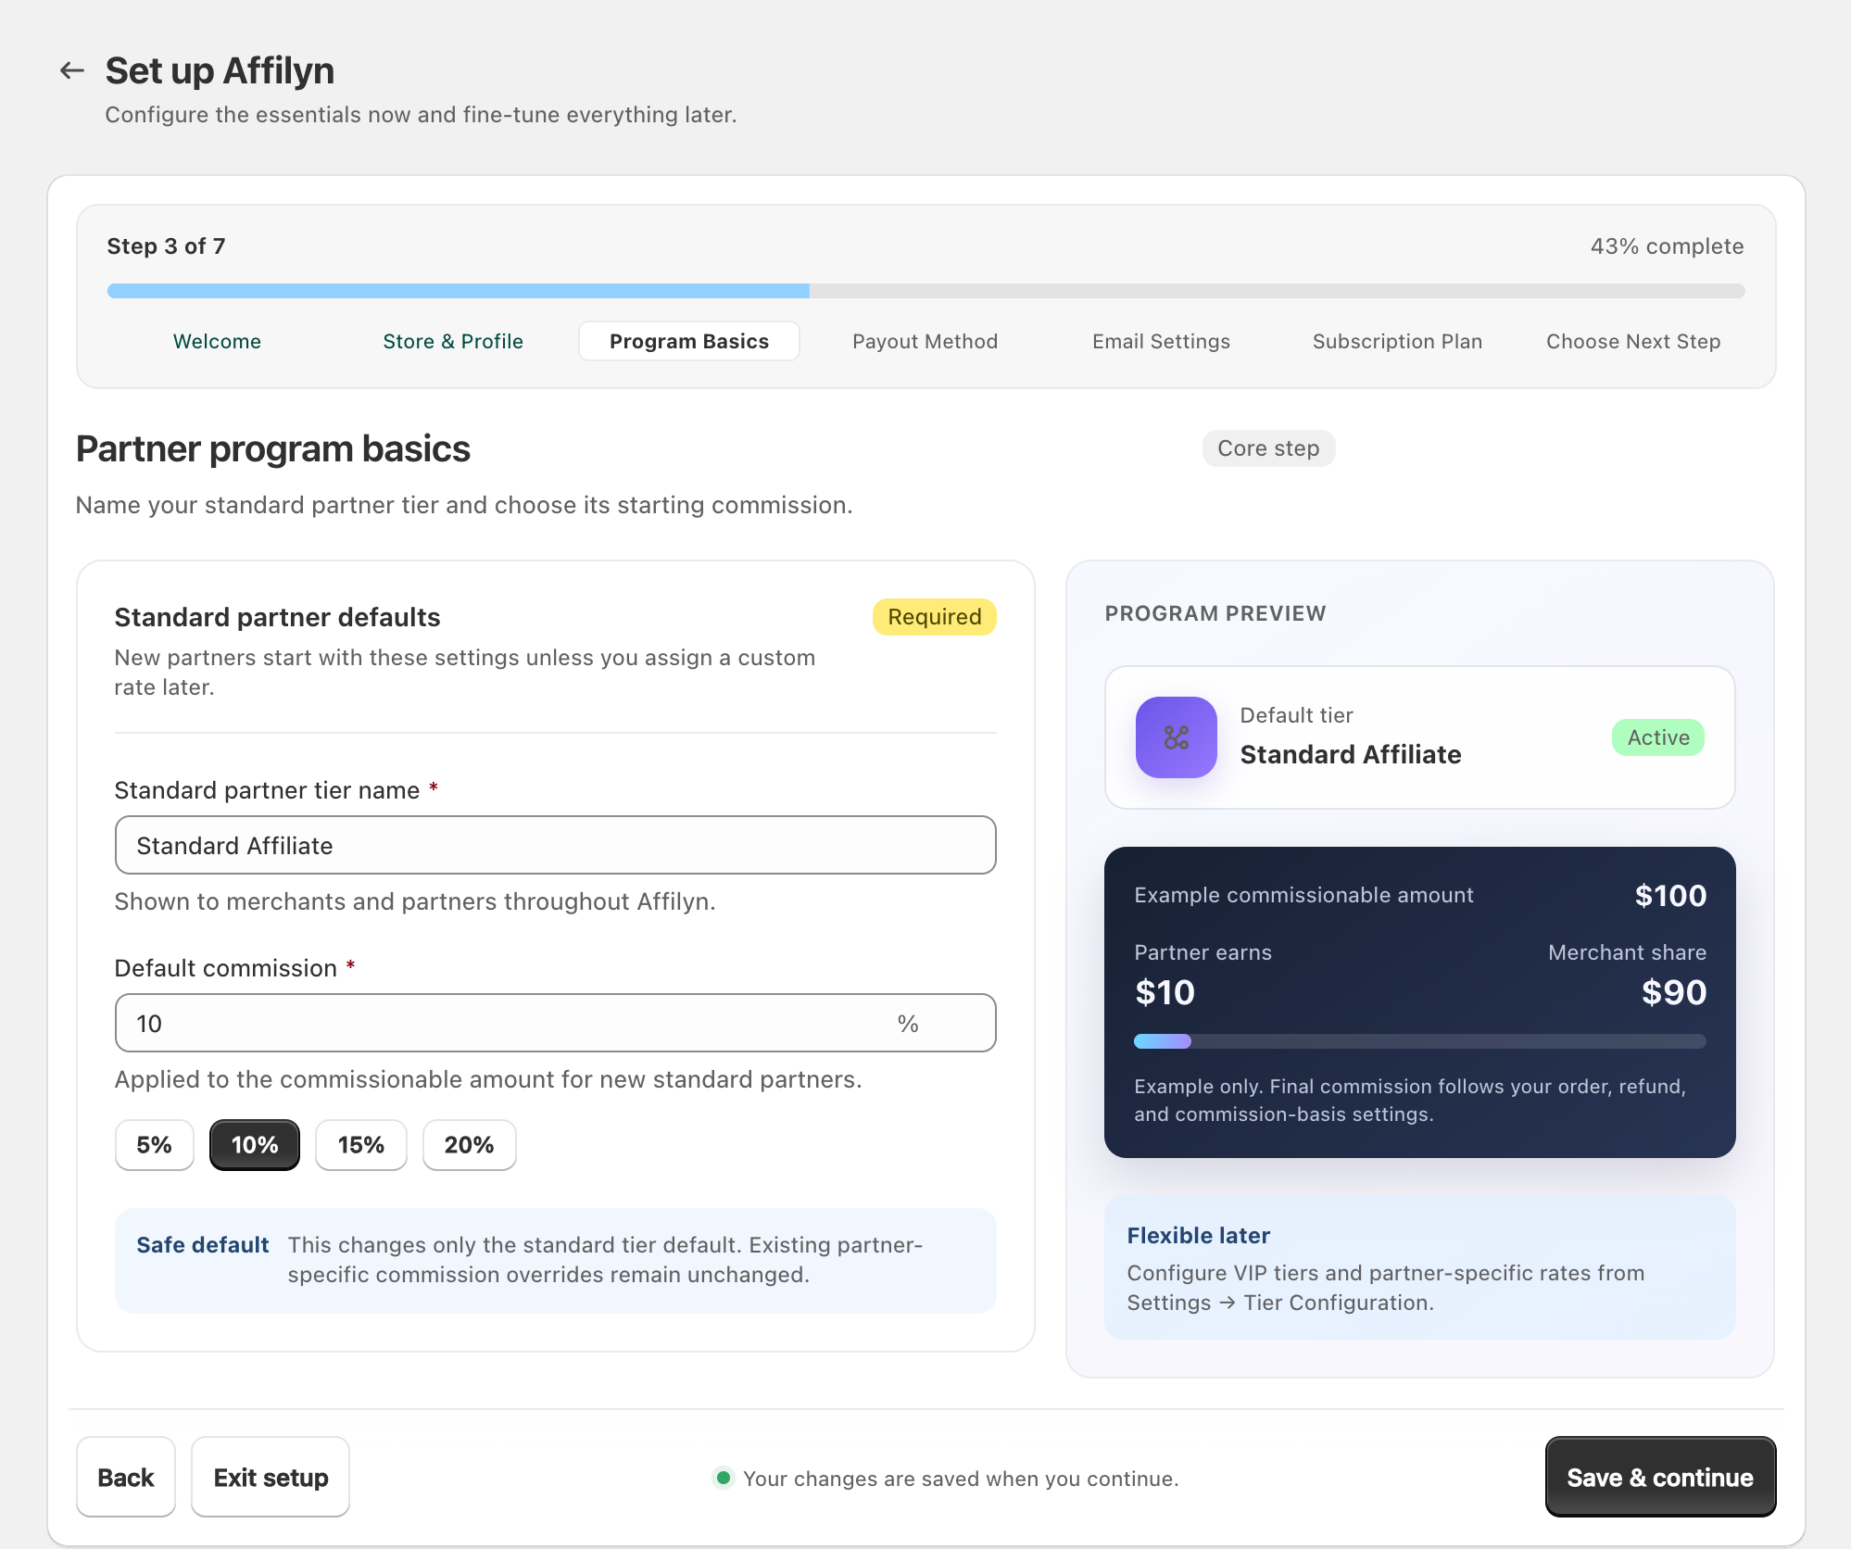
Task: Focus the Standard partner tier name field
Action: 555,845
